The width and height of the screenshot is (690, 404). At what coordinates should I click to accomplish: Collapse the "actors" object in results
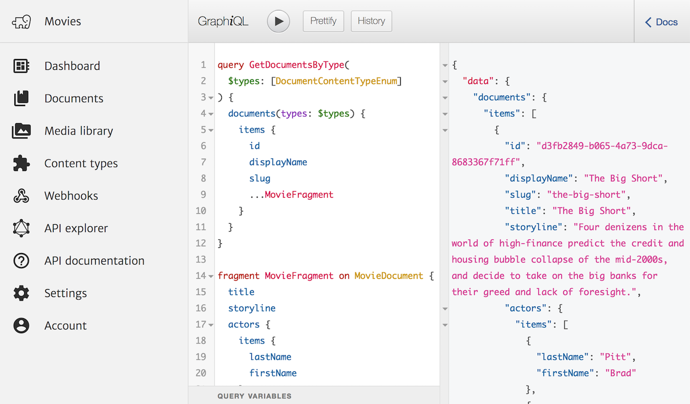coord(445,308)
